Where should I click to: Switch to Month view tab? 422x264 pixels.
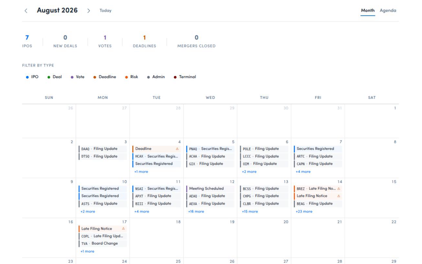(x=368, y=10)
